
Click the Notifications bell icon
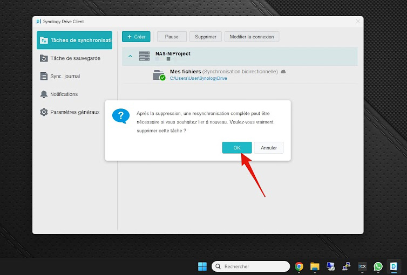[x=44, y=94]
